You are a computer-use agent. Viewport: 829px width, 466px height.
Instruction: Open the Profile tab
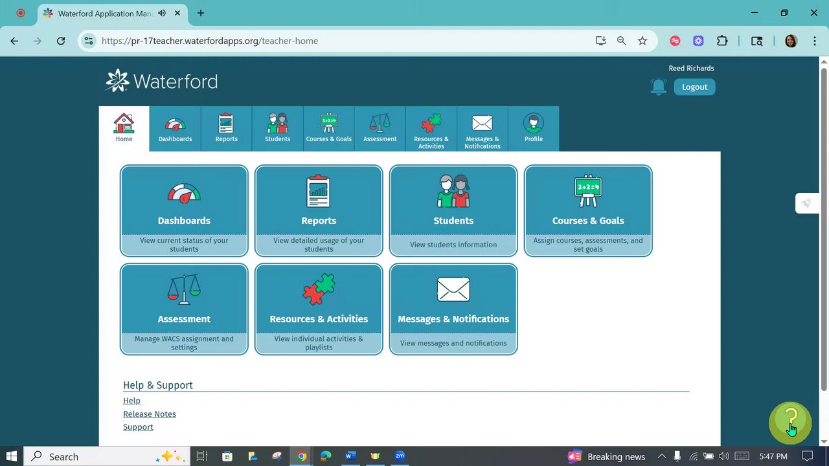click(533, 129)
